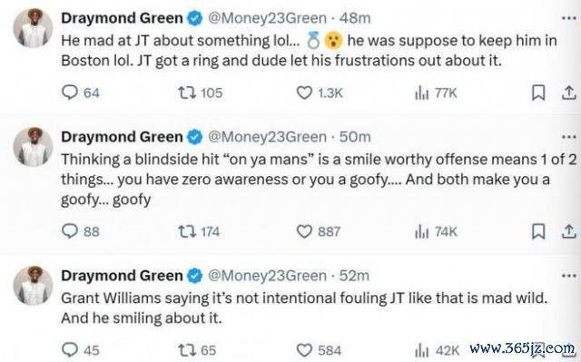Screen dimensions: 581x362
Task: Open @Money23Green handle on the 50m tweet
Action: 267,137
